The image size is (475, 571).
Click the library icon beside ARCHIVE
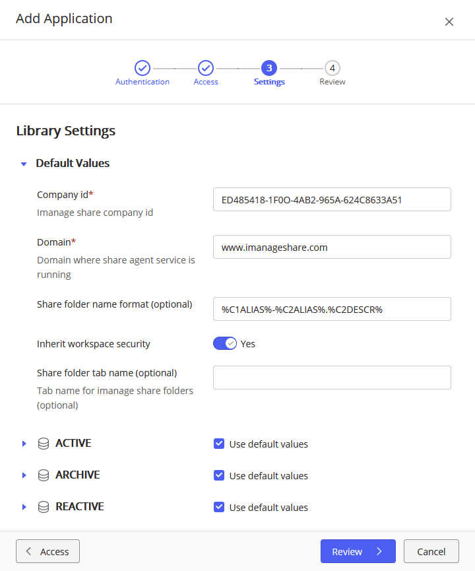44,475
